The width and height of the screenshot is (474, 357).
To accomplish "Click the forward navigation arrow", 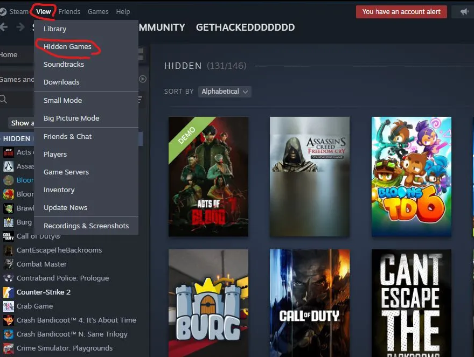I will [x=20, y=27].
